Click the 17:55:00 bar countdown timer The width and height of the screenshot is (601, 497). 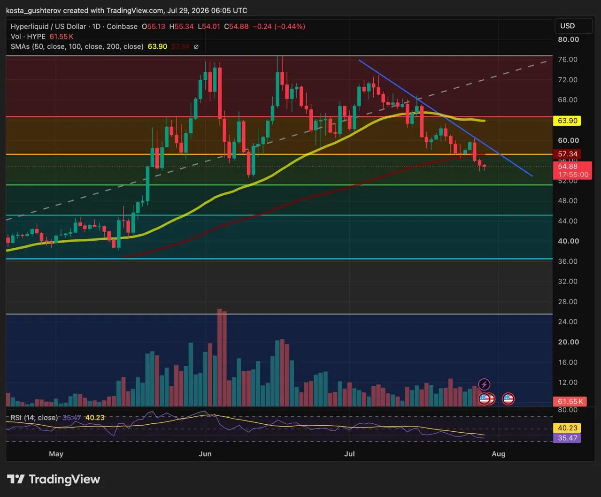(573, 175)
